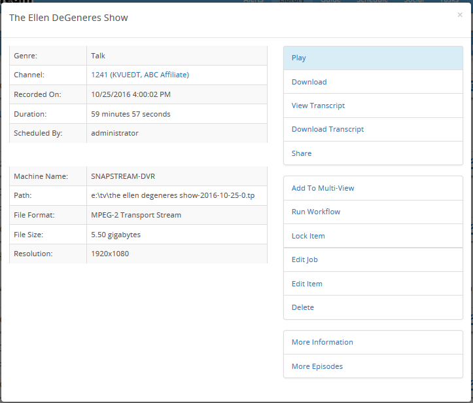Click the File Format: label
This screenshot has width=473, height=403.
[34, 215]
